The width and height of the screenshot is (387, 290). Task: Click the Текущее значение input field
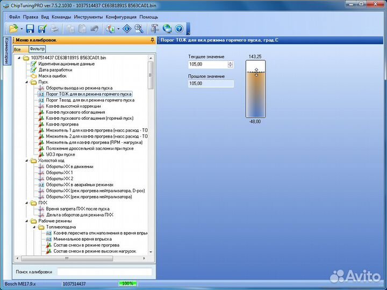208,64
